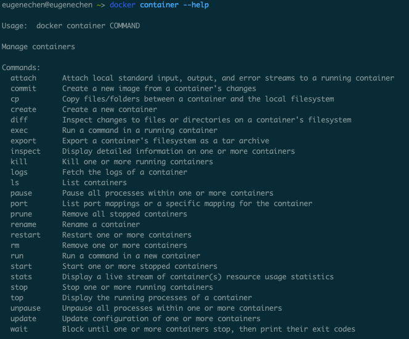Click the 'unpause' command name

coord(25,308)
